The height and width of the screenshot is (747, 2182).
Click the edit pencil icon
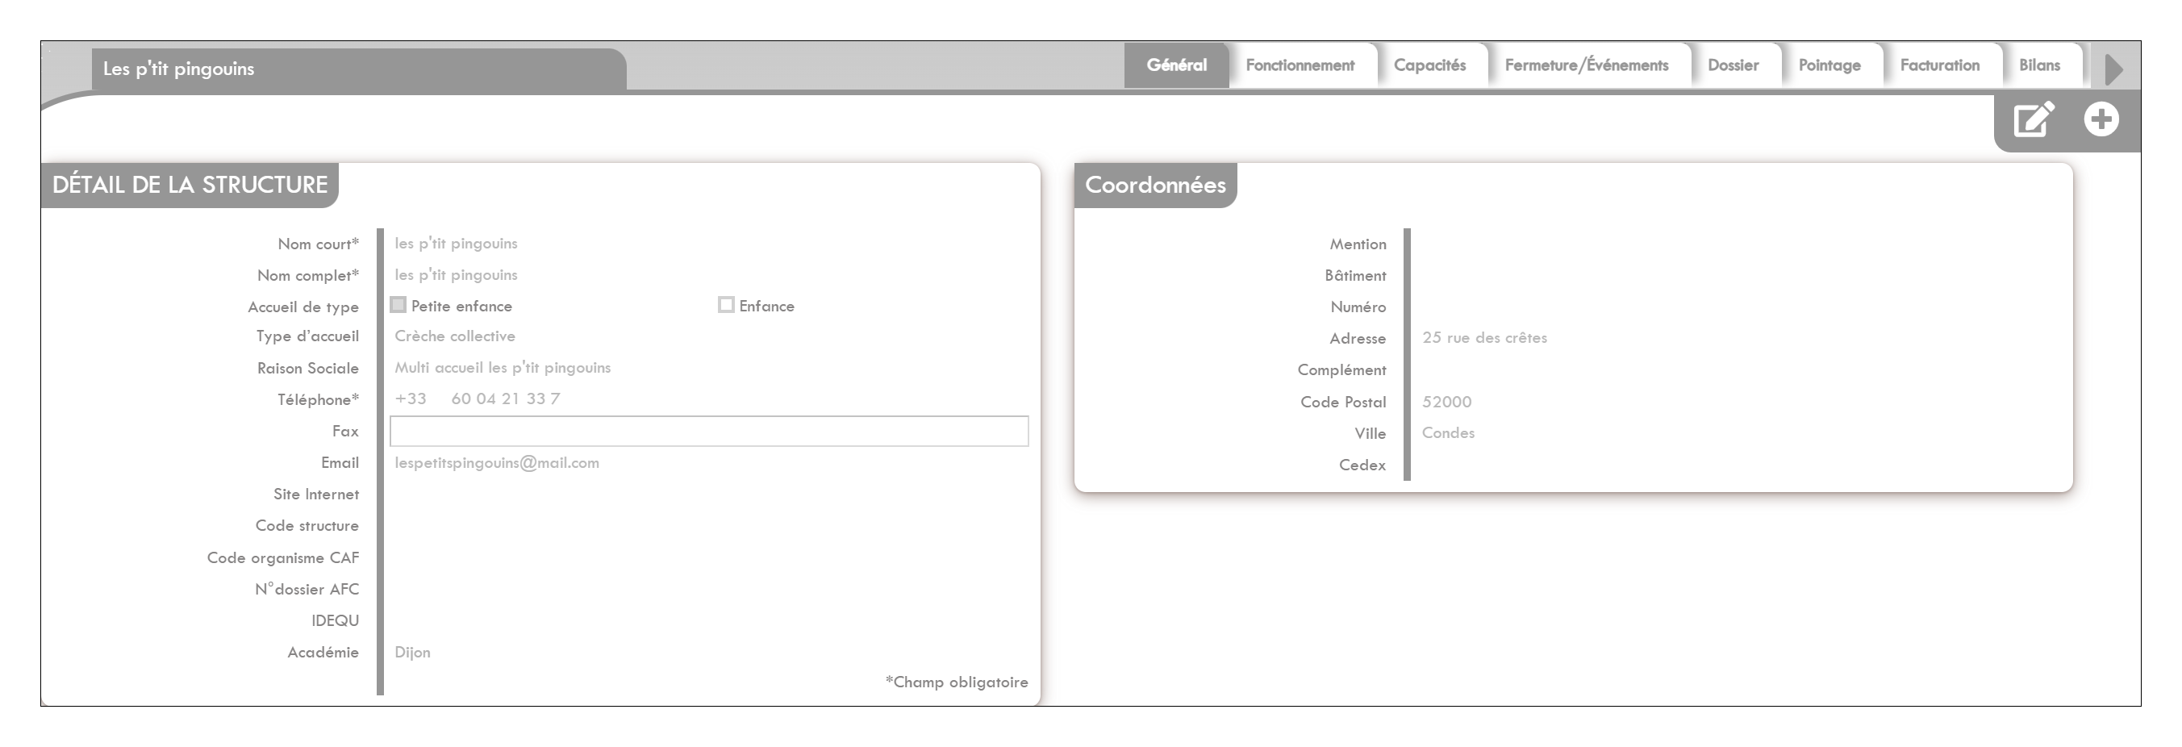click(x=2034, y=119)
